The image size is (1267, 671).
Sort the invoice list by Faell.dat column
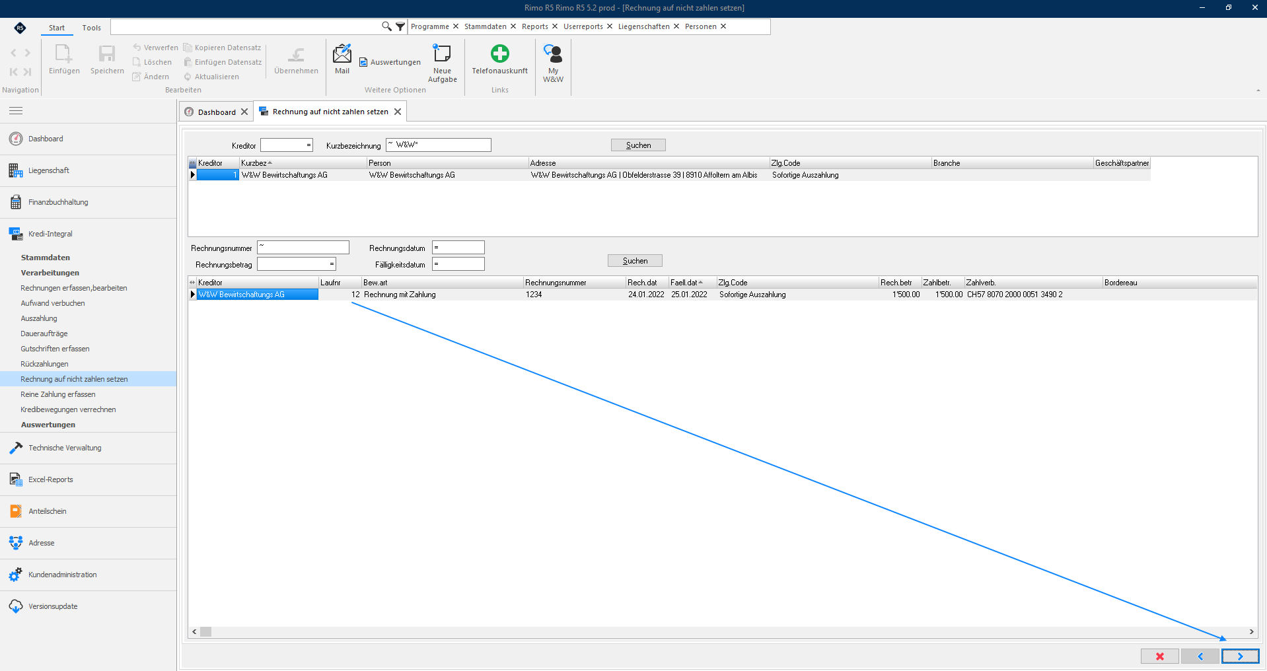692,283
